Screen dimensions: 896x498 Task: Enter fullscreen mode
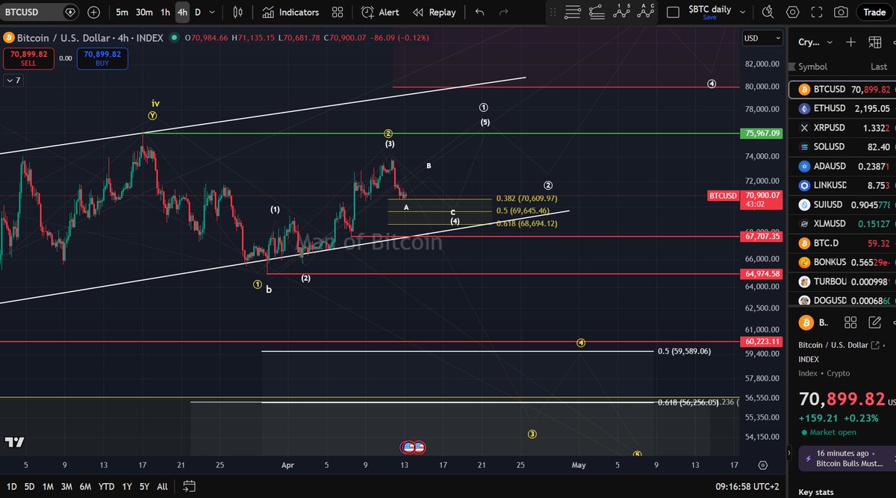tap(817, 13)
